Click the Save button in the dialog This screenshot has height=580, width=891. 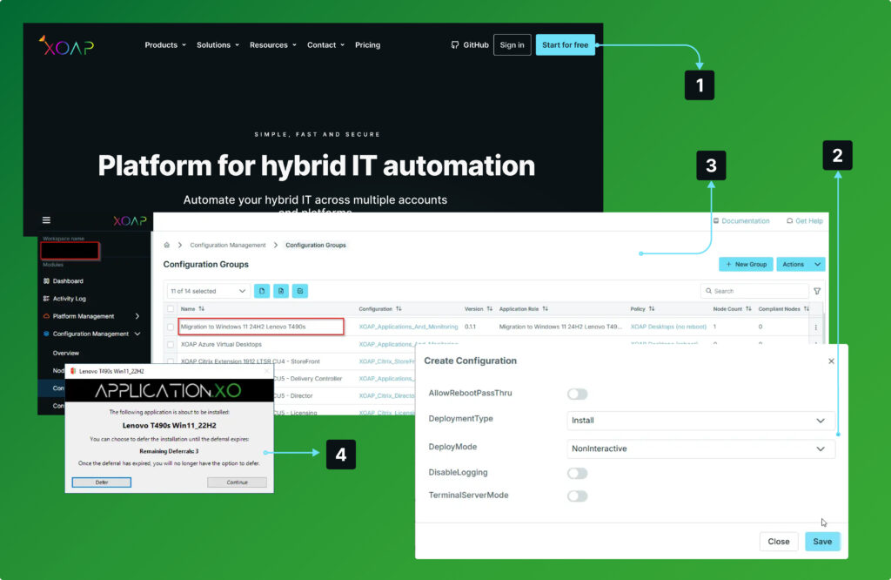coord(822,542)
